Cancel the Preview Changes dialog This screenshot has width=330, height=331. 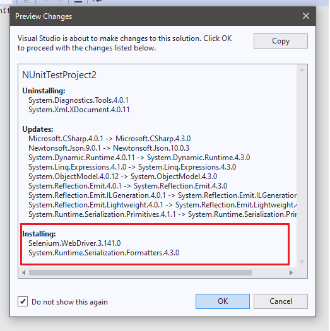(281, 301)
